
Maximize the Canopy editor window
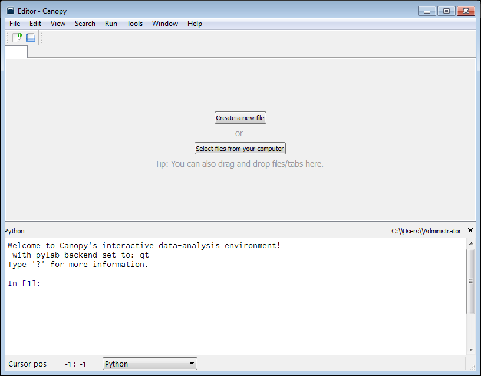446,11
